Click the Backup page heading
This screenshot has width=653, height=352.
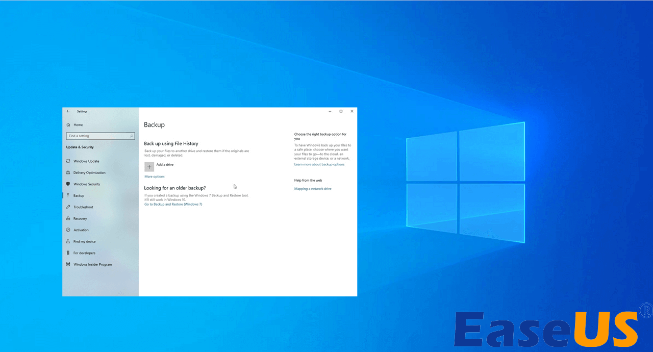point(154,124)
